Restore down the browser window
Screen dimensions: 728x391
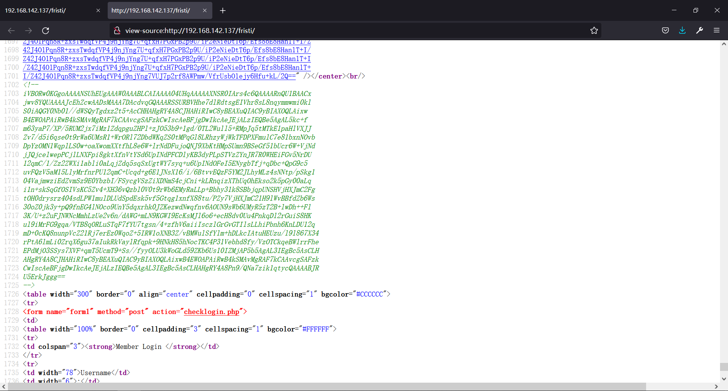[x=695, y=10]
